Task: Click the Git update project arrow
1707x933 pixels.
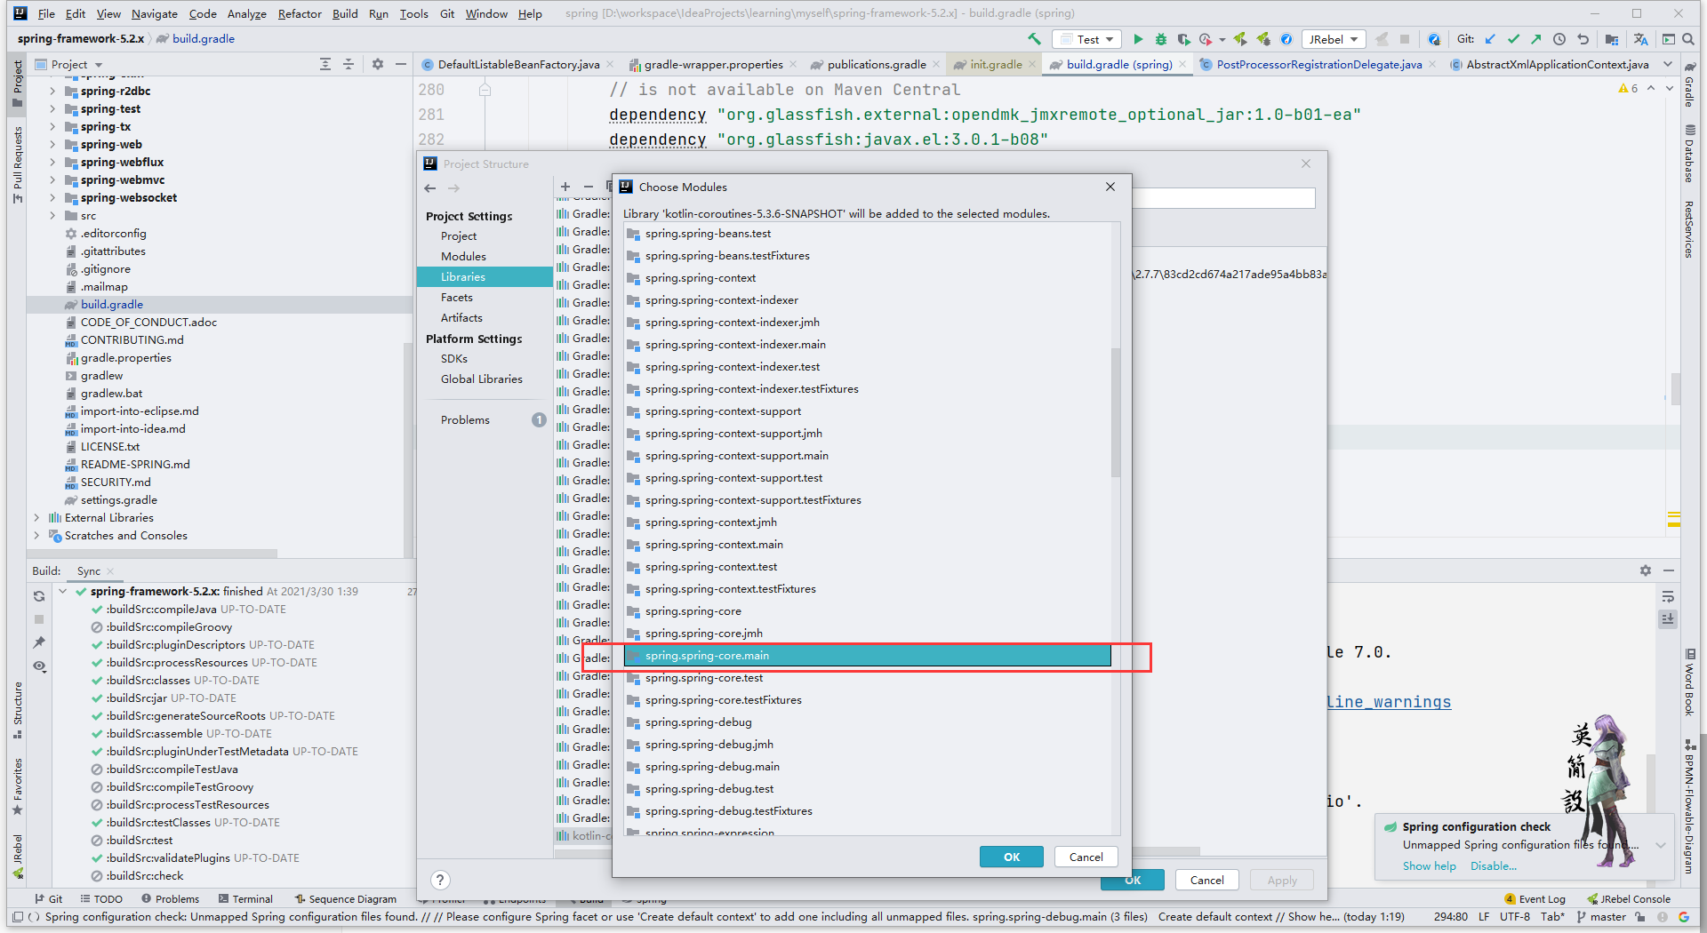Action: click(1490, 39)
